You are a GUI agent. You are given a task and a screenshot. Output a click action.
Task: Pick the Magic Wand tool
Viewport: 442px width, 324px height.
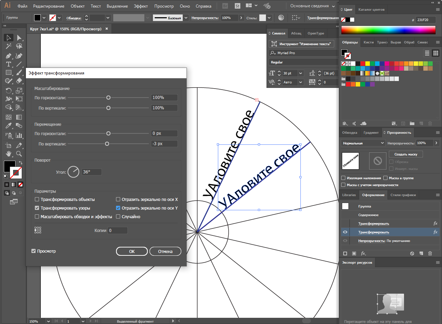9,46
